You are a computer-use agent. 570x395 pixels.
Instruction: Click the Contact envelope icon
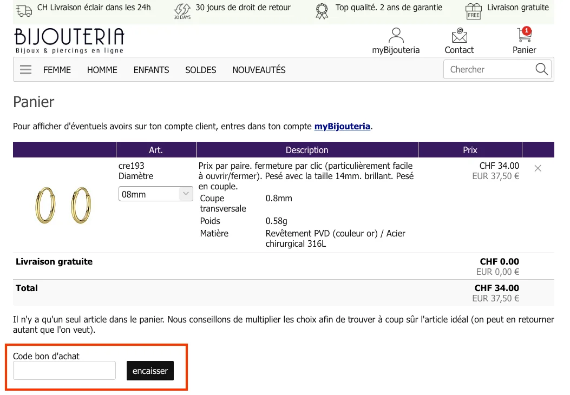pyautogui.click(x=460, y=36)
